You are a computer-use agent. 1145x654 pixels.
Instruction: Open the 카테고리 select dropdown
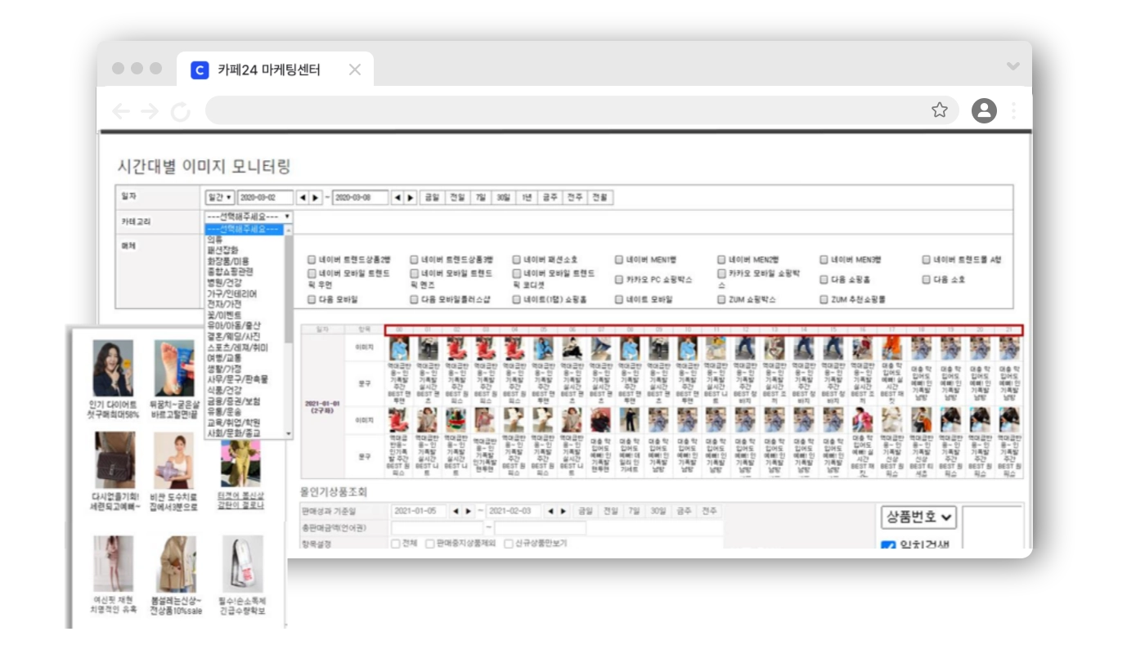pos(249,217)
